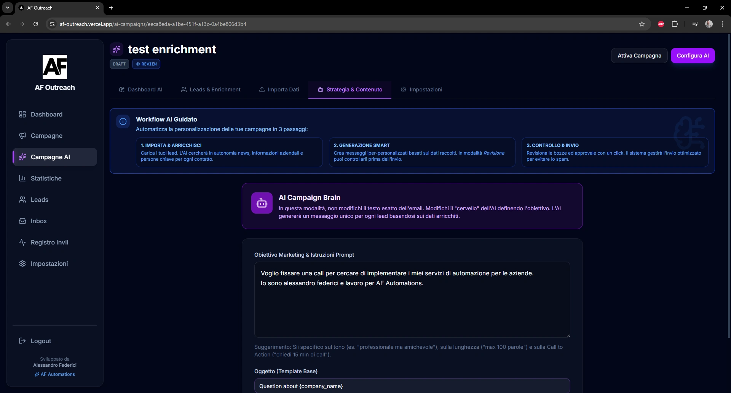Open Leads in the sidebar
The height and width of the screenshot is (393, 731).
coord(55,200)
